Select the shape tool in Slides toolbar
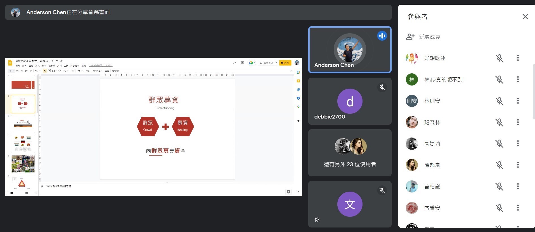 pyautogui.click(x=60, y=71)
